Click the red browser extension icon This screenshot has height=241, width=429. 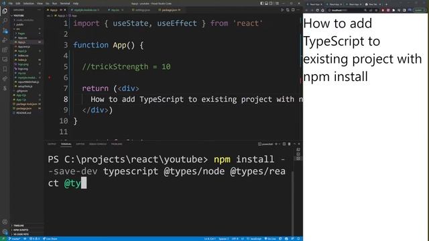pyautogui.click(x=383, y=10)
